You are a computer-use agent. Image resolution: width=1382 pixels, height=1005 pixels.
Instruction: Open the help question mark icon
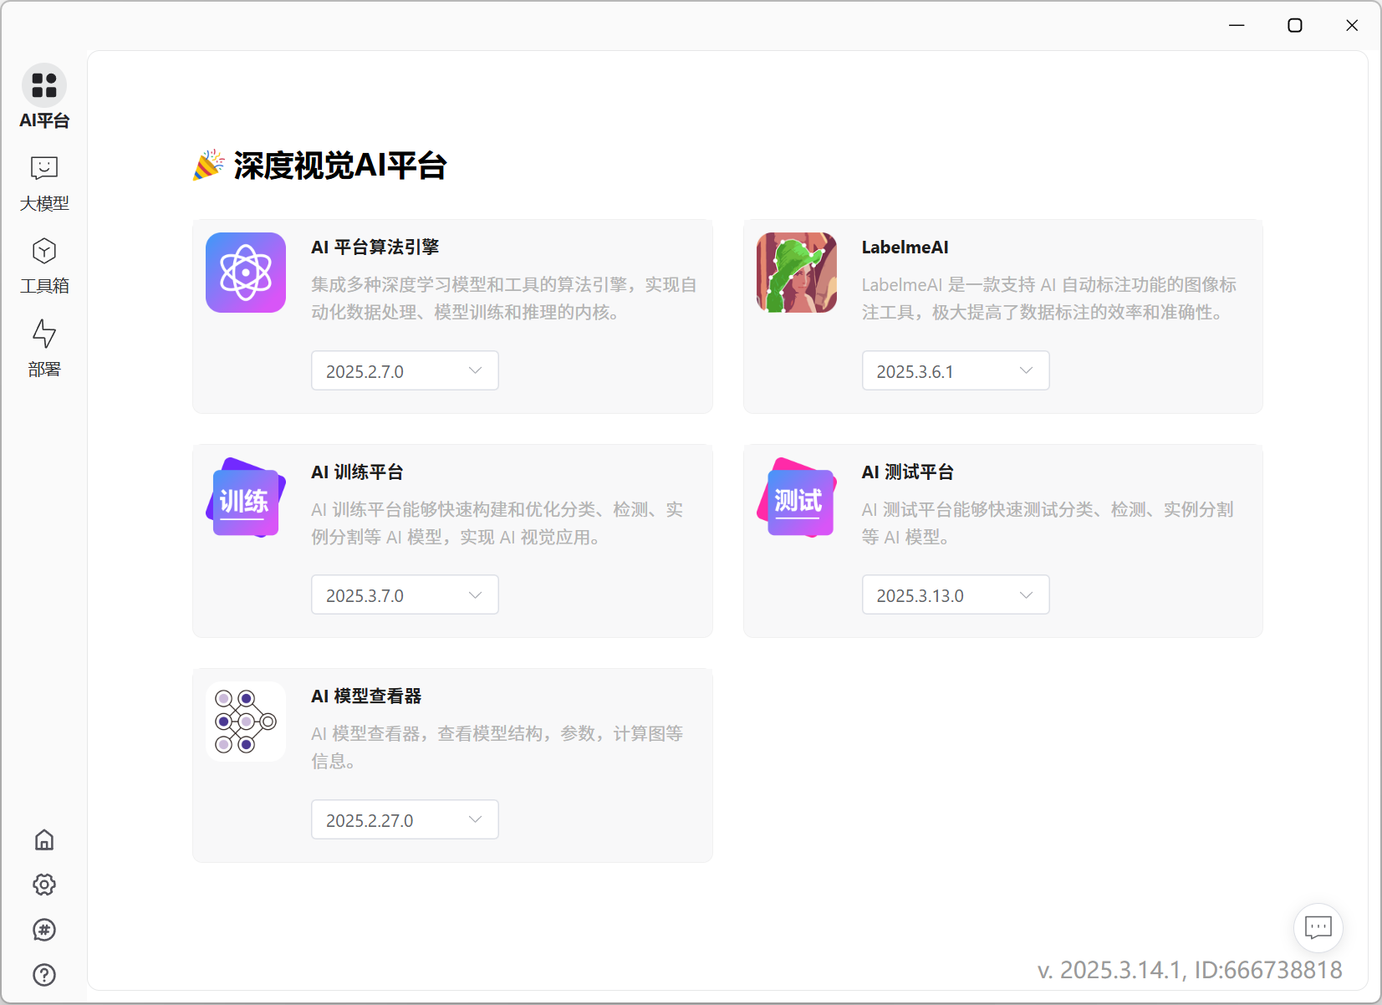tap(44, 975)
